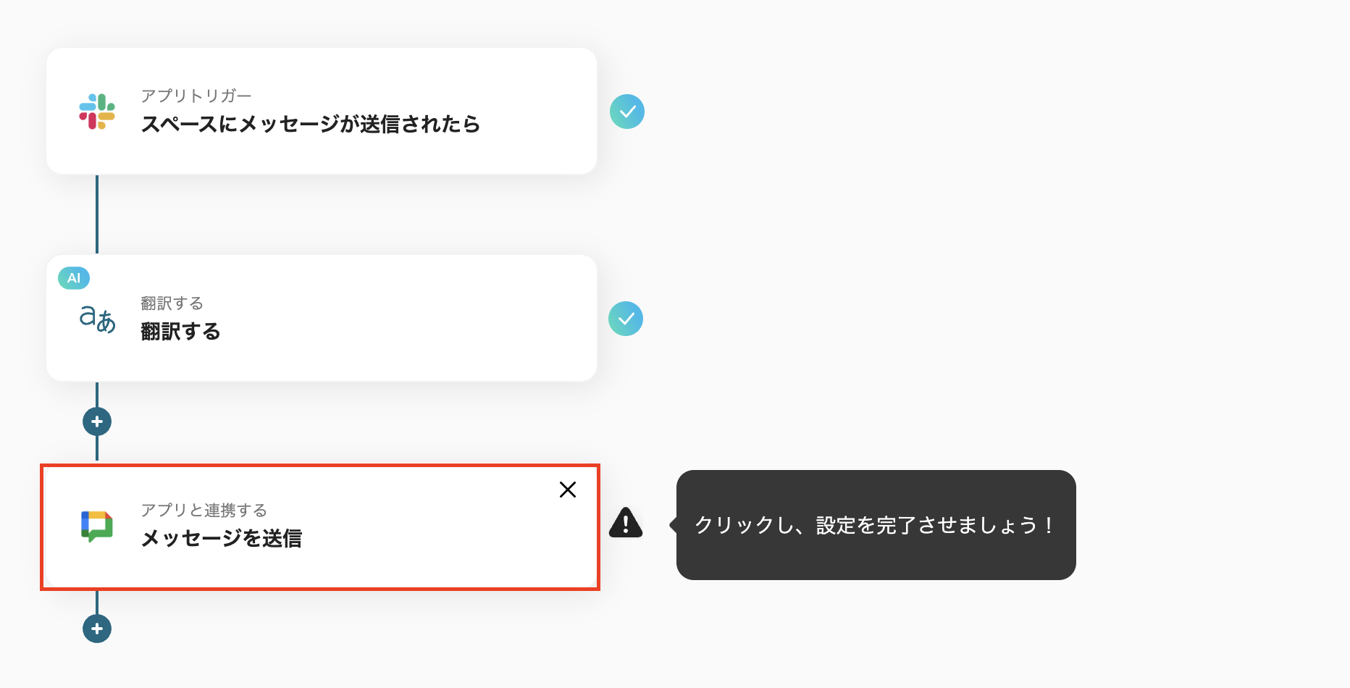Select the Google Chat icon on the message card
The height and width of the screenshot is (688, 1350).
point(98,526)
